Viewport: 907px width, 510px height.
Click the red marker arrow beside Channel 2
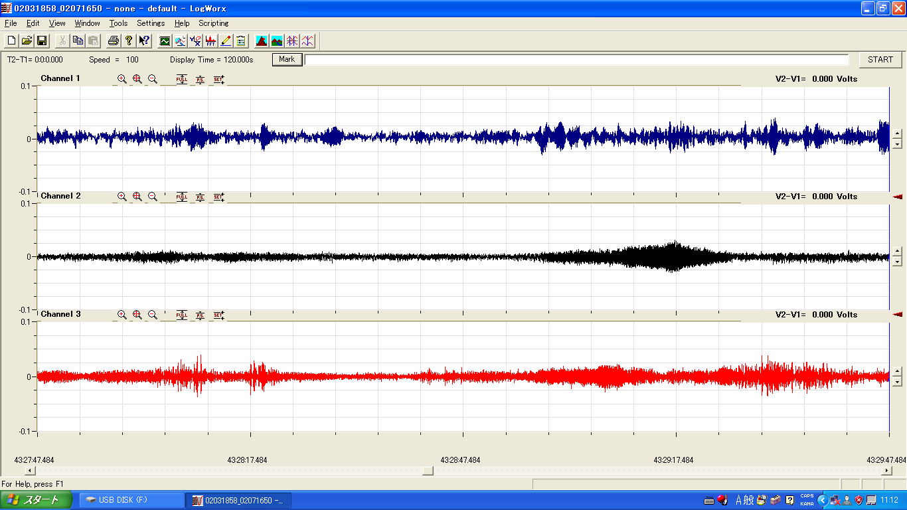tap(898, 197)
